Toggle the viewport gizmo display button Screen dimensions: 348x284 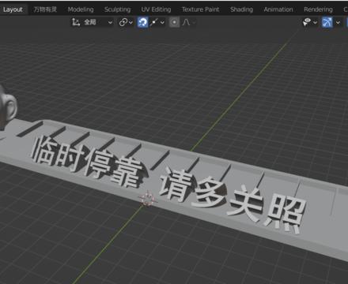tap(327, 22)
